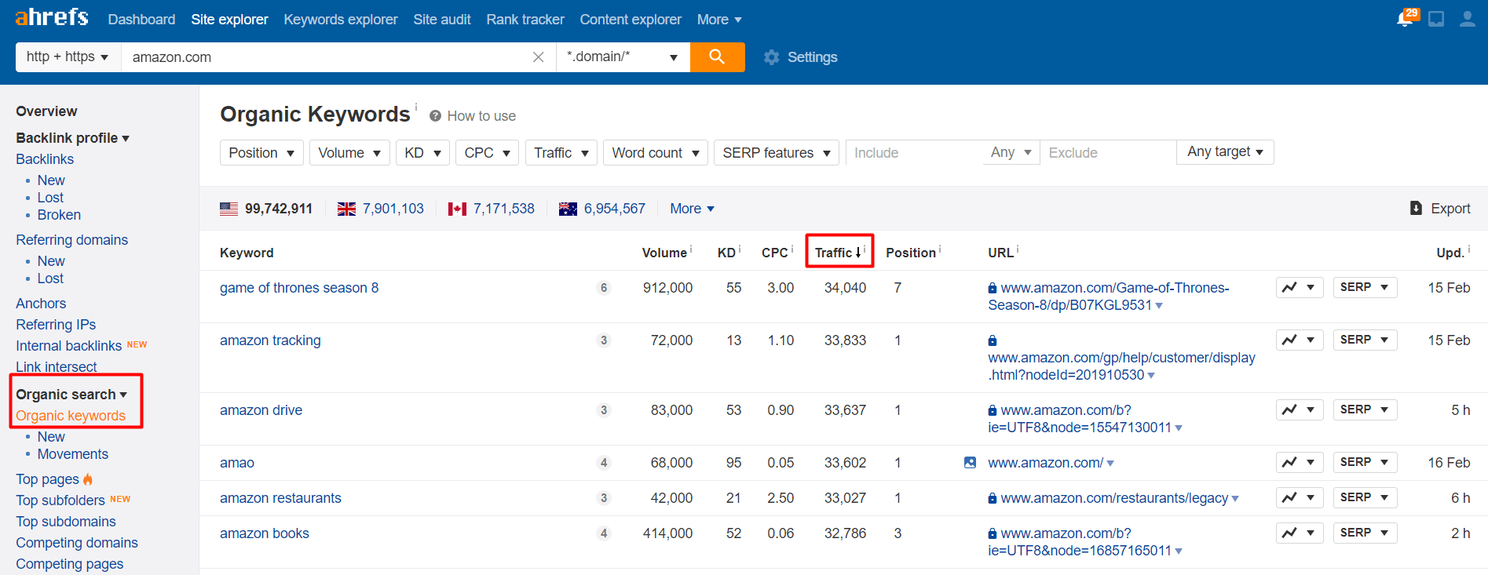Open the http + https protocol dropdown
Screen dimensions: 1488x575
[68, 57]
